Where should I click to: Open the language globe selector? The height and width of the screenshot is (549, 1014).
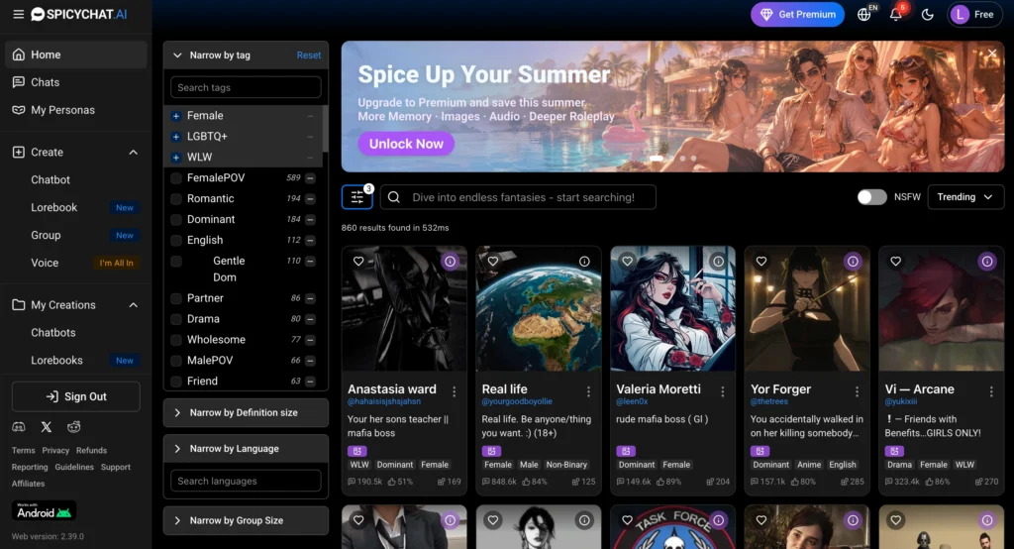[x=863, y=14]
